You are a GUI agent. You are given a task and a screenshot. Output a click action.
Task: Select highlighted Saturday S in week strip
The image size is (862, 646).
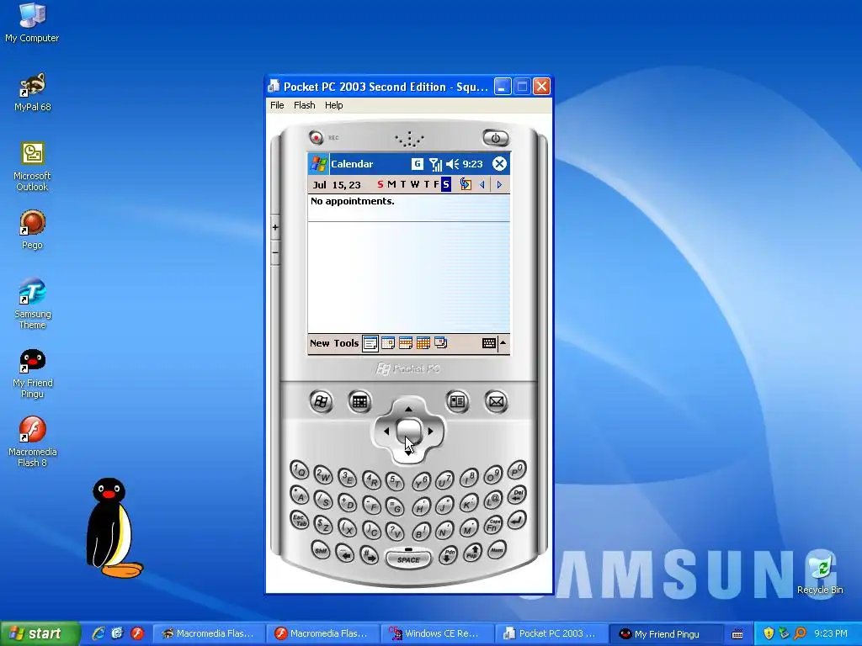(x=446, y=184)
